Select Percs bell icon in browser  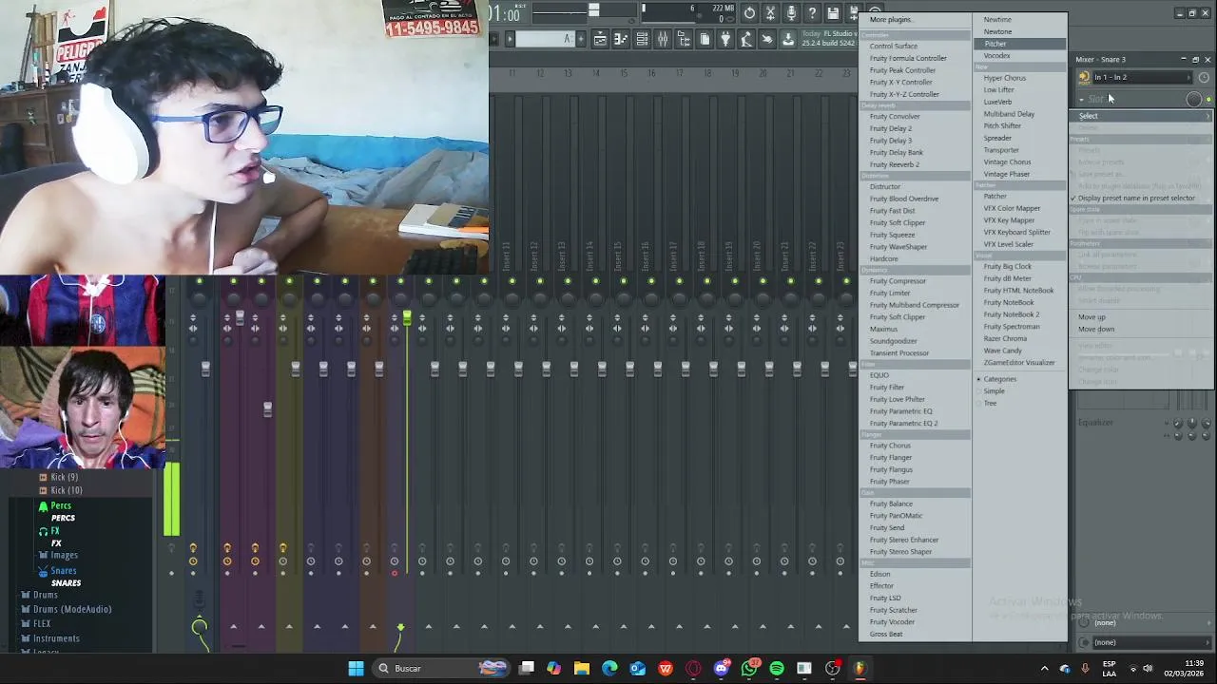pyautogui.click(x=43, y=506)
